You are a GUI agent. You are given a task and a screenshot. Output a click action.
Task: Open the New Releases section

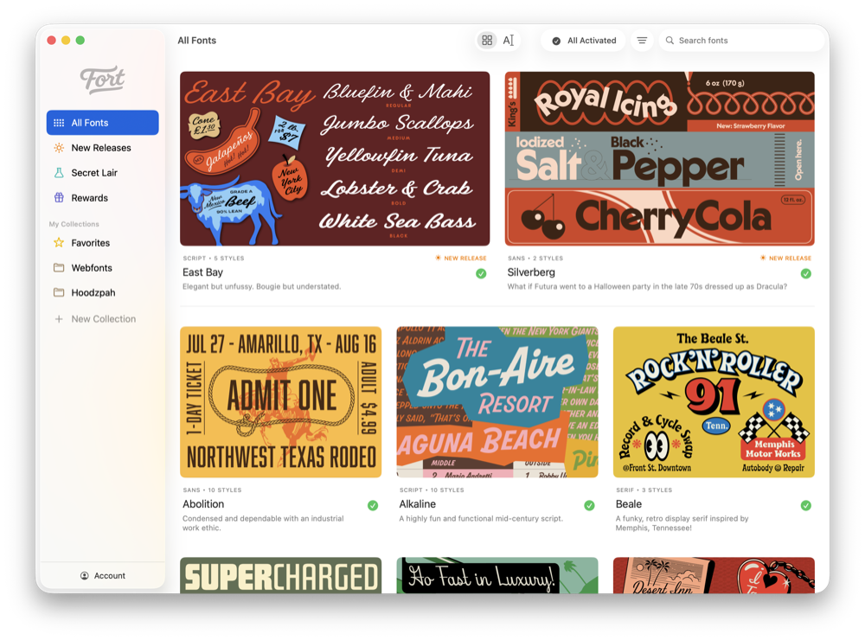[103, 148]
